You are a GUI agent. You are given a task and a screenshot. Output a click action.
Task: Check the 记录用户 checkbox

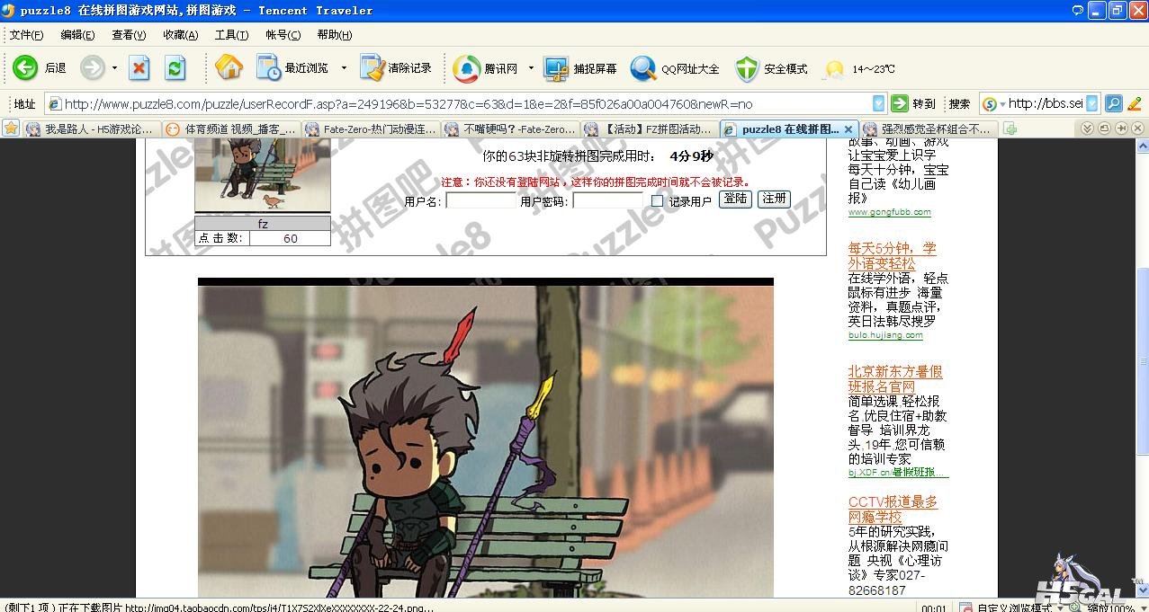coord(657,201)
